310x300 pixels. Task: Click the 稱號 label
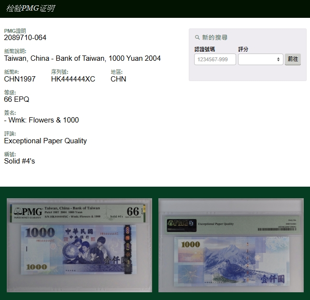point(10,154)
